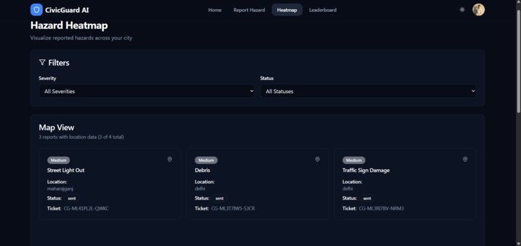Viewport: 521px width, 246px height.
Task: Click the filter funnel icon
Action: tap(42, 63)
